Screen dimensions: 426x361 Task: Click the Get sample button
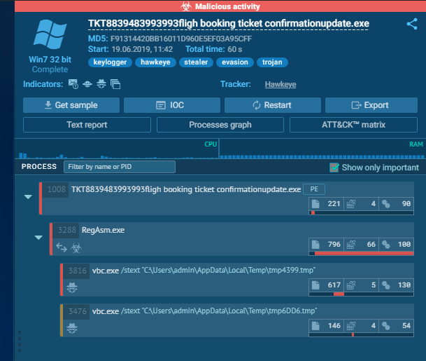point(71,105)
